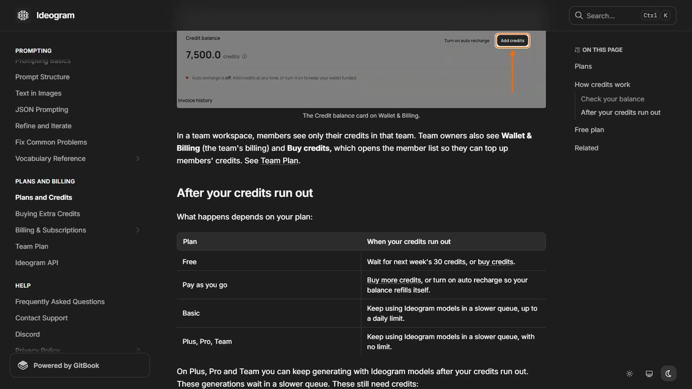Open Contact Support page
The width and height of the screenshot is (692, 389).
pyautogui.click(x=42, y=318)
